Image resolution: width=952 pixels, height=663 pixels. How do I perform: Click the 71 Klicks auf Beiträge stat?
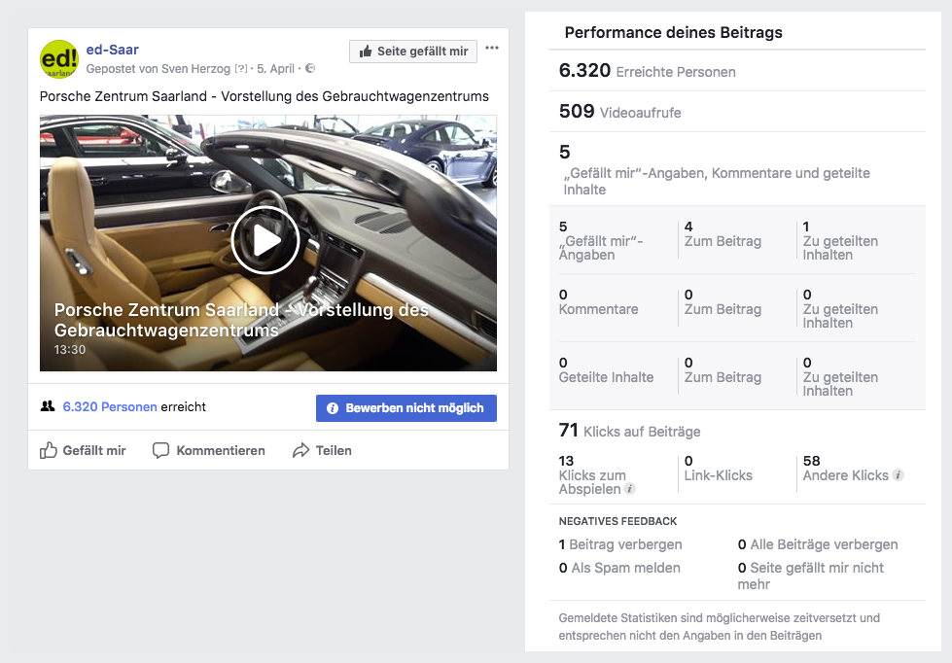coord(629,431)
